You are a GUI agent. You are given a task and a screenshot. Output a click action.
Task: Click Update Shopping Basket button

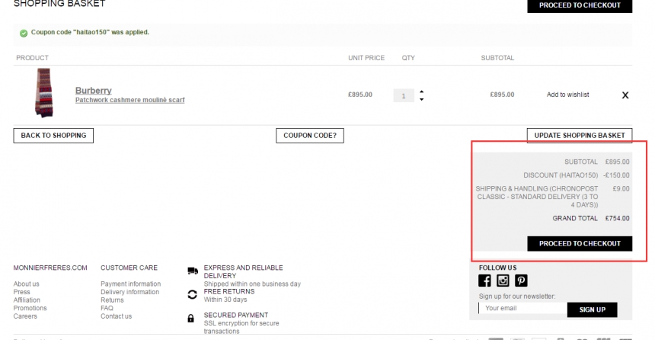pyautogui.click(x=580, y=136)
